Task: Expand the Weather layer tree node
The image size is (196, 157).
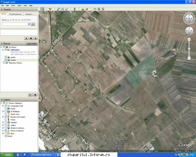Action: pos(3,122)
